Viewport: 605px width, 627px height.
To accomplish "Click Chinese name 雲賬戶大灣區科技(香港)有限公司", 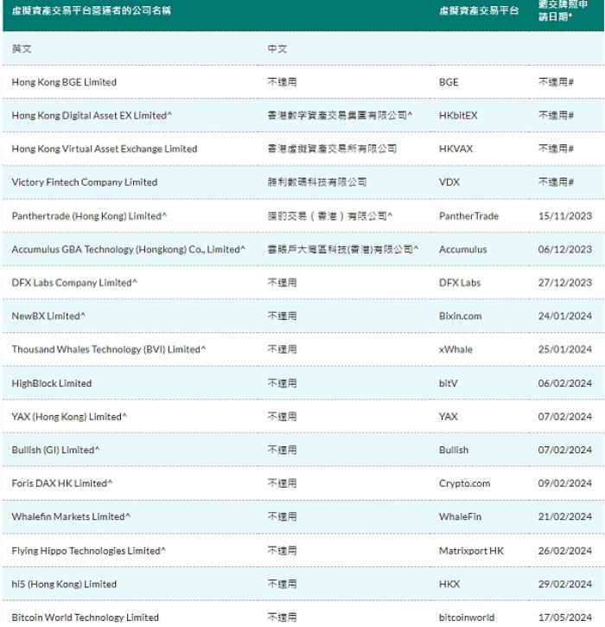I will [x=343, y=250].
